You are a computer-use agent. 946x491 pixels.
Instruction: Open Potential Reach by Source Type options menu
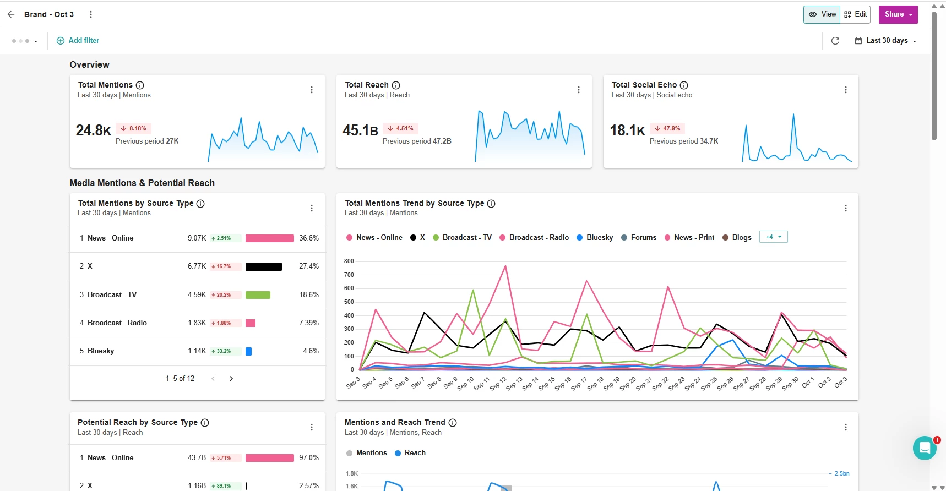(312, 427)
